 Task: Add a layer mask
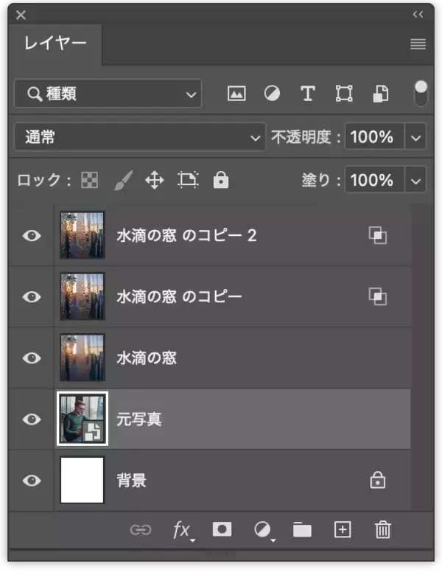(222, 529)
